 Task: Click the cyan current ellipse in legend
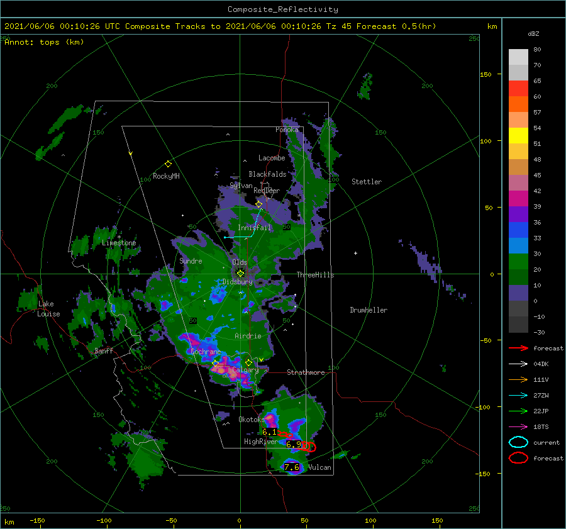(518, 442)
